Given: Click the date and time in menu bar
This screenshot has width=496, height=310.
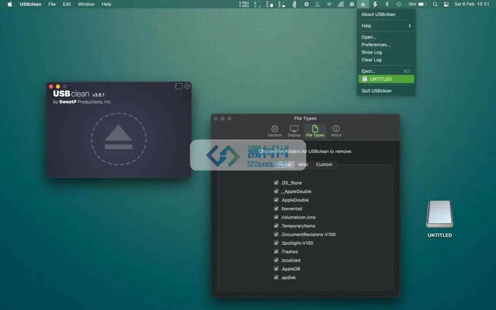Looking at the screenshot, I should click(x=472, y=4).
